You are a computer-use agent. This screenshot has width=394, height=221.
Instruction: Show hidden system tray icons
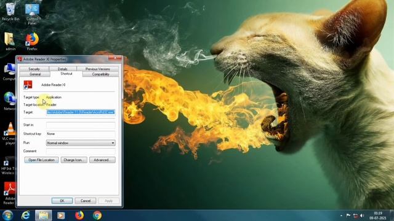click(x=341, y=215)
